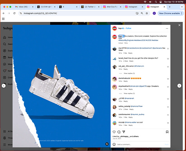
Task: Follow the lego account
Action: [128, 28]
